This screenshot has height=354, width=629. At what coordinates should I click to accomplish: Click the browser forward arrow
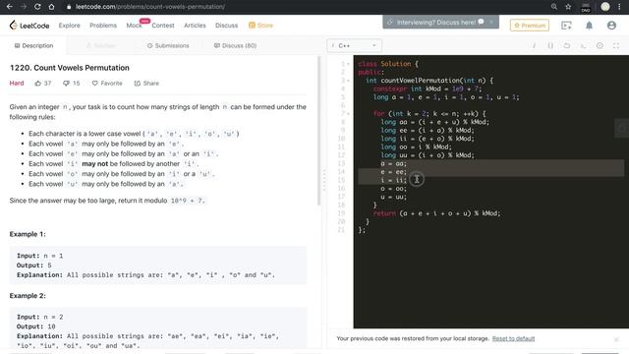(24, 7)
